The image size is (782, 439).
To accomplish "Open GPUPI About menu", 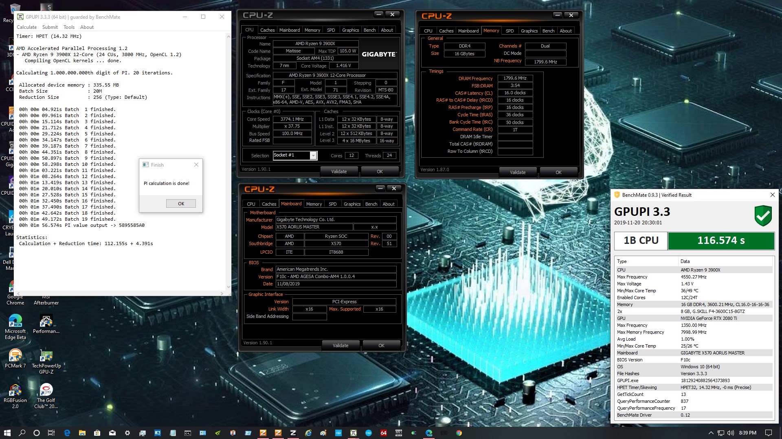I will point(87,27).
